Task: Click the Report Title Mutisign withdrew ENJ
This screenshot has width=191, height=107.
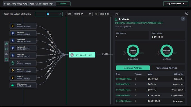Action: (17, 14)
